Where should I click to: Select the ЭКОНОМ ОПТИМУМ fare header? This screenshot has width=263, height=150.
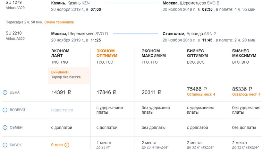click(107, 53)
